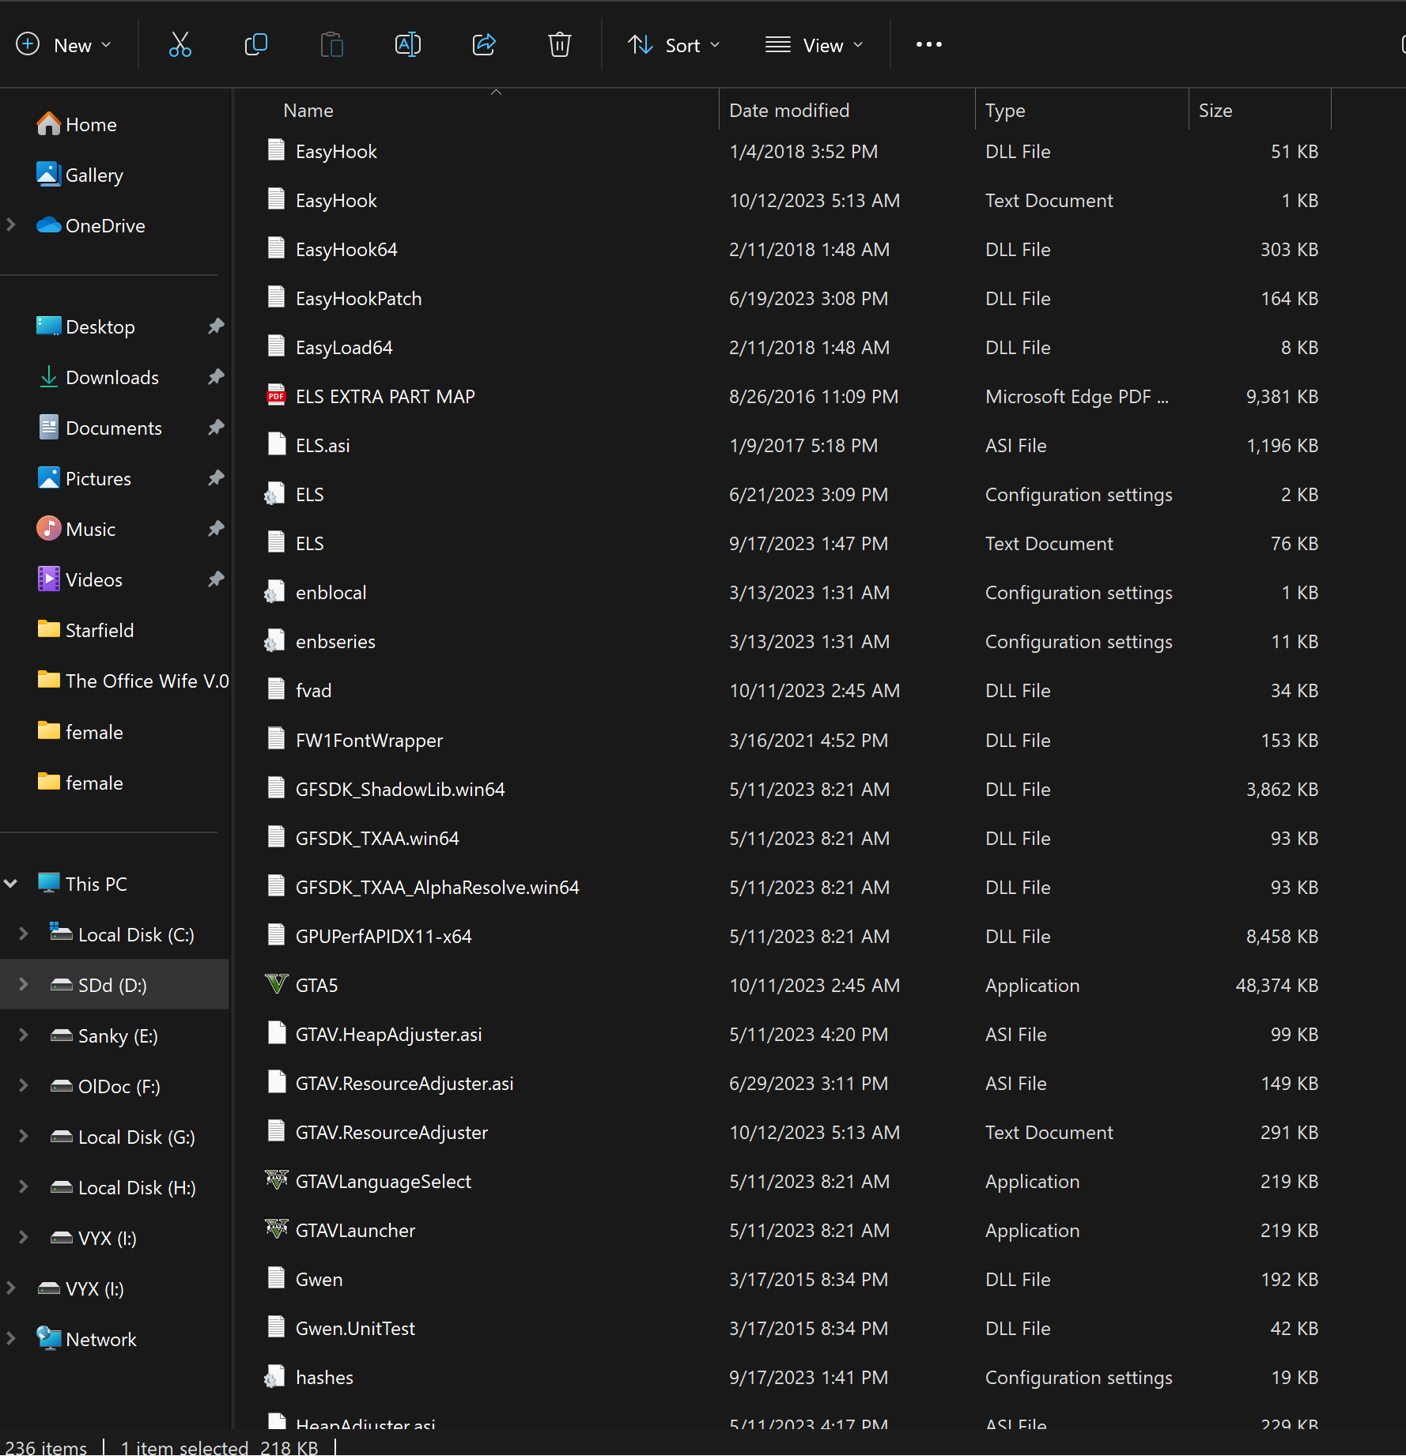Toggle the pin next to Downloads
1406x1456 pixels.
point(216,377)
